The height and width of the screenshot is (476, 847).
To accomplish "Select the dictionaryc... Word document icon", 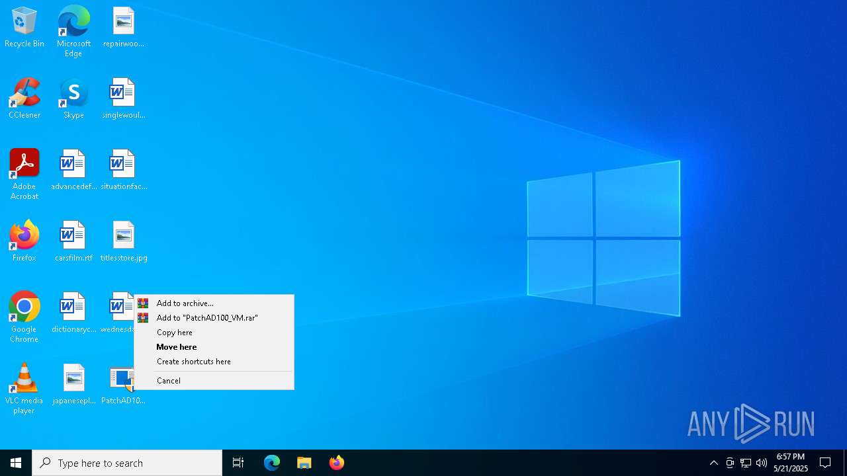I will (x=73, y=313).
